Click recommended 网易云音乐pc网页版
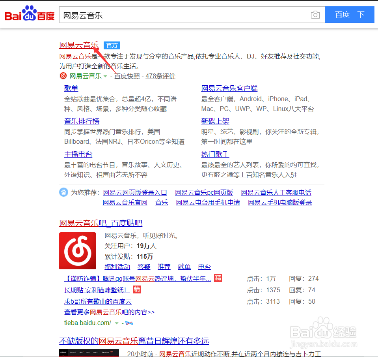Screen dimensions: 378x357 (x=204, y=192)
